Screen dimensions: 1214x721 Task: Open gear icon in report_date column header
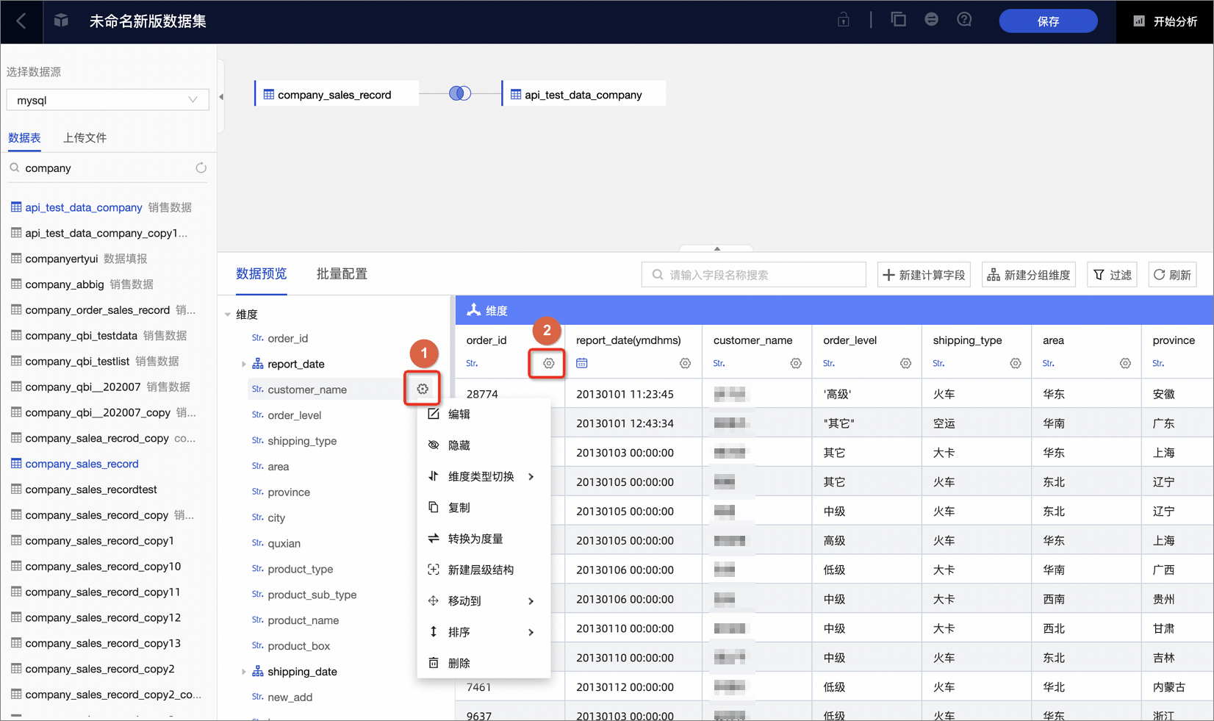(685, 363)
